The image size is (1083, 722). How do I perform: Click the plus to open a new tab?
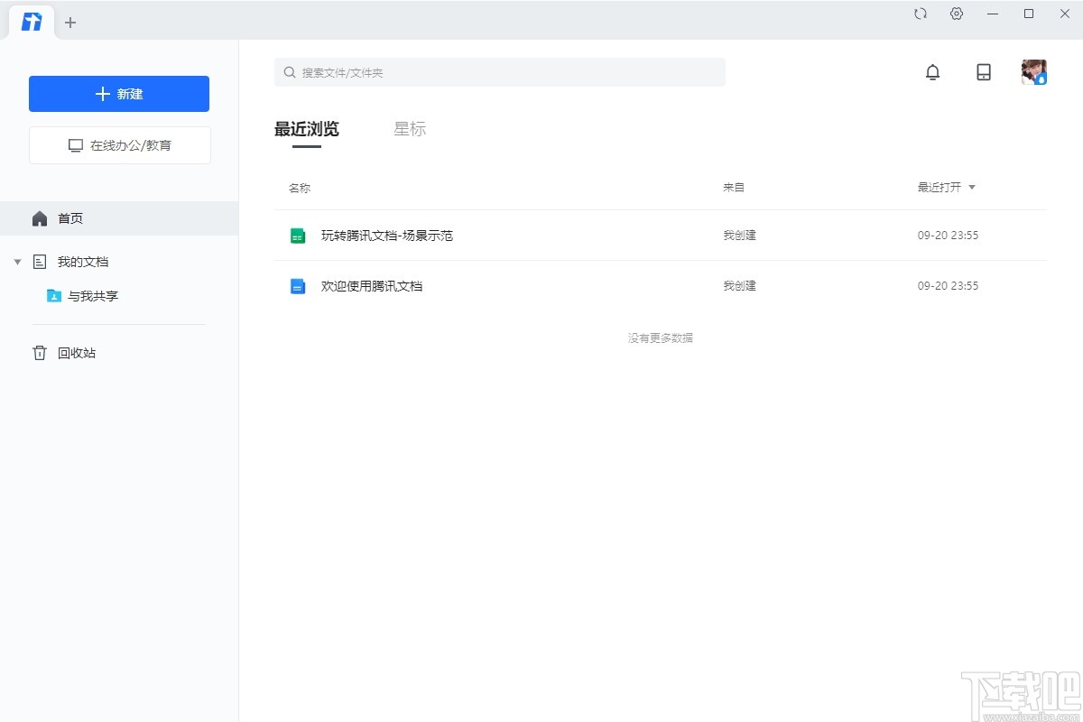(70, 22)
